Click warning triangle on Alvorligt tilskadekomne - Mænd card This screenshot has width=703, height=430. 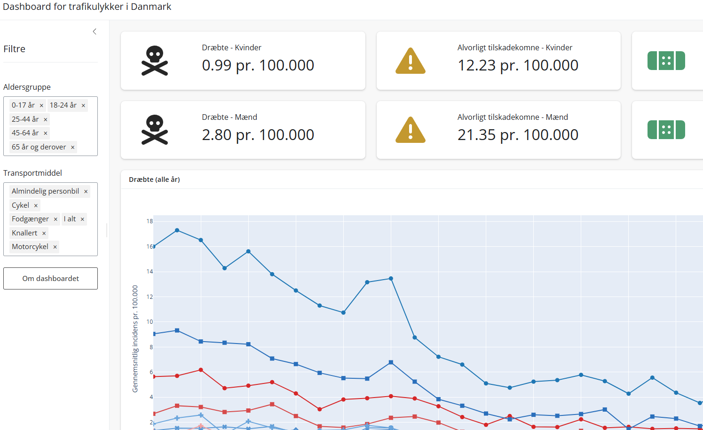point(410,130)
